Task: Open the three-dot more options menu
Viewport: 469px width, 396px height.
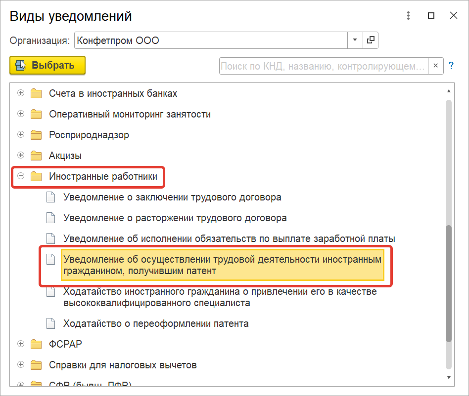Action: pos(408,16)
